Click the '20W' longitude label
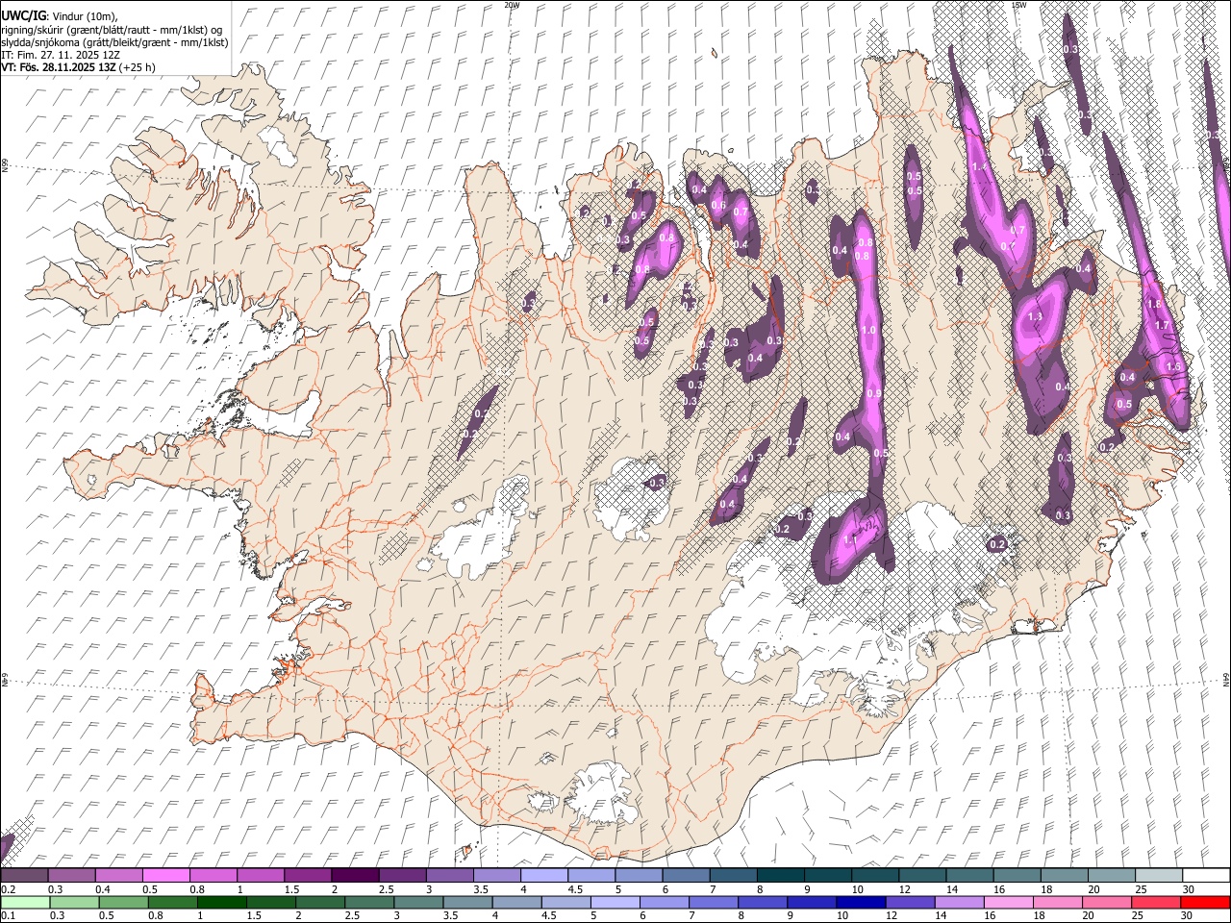Screen dimensions: 1231x923 (x=511, y=5)
